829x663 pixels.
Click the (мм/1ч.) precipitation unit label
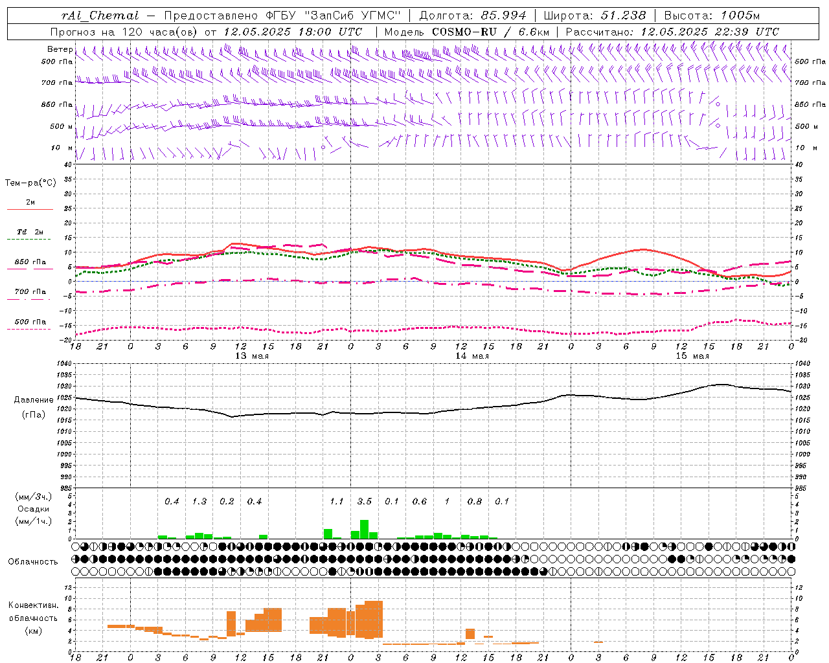35,521
